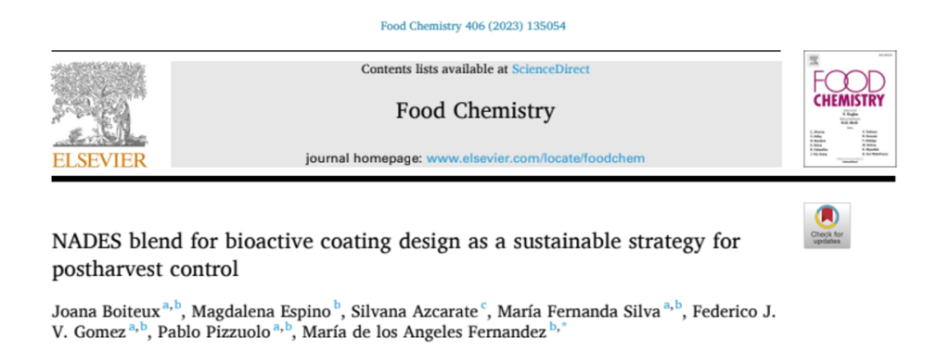
Task: Click affiliation superscript c after Silvana Azcarate
Action: 483,307
